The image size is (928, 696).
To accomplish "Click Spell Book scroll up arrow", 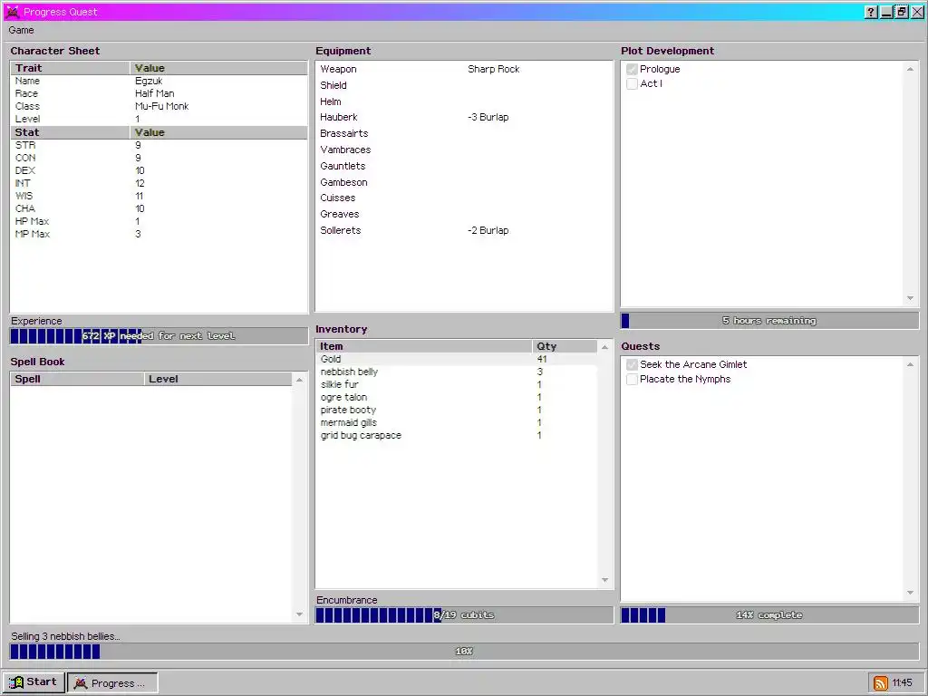I will (299, 380).
